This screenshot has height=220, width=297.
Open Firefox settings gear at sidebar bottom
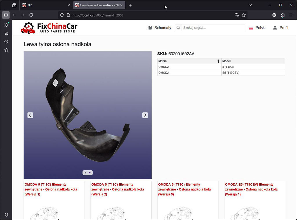tap(6, 214)
